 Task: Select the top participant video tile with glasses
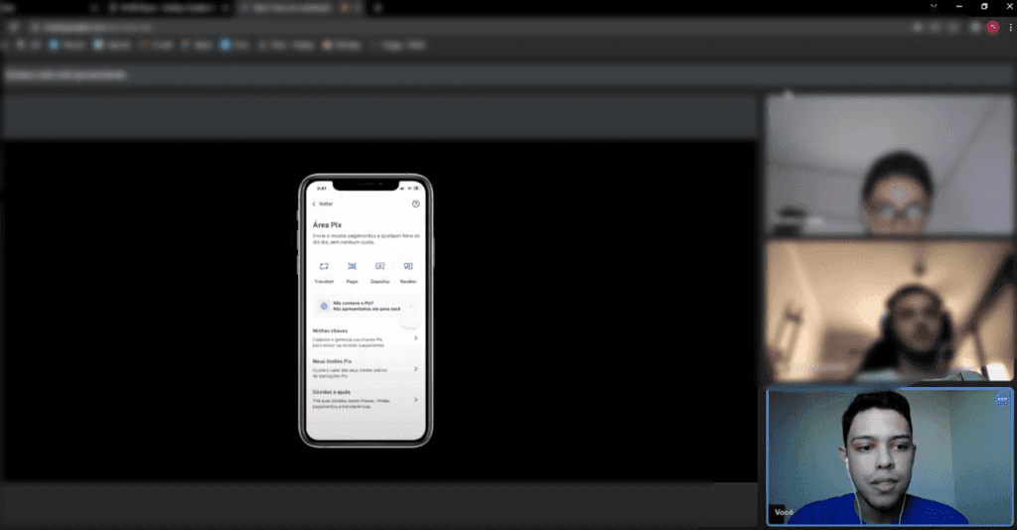point(889,165)
